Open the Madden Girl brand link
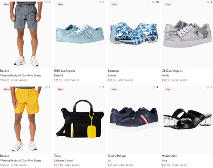The height and width of the screenshot is (168, 213). coord(169,156)
